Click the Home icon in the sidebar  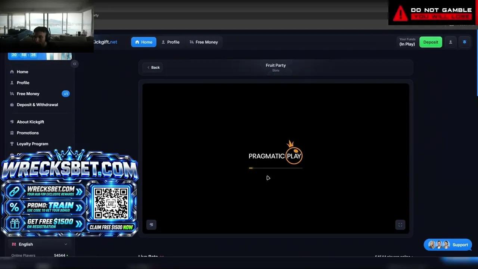(12, 72)
